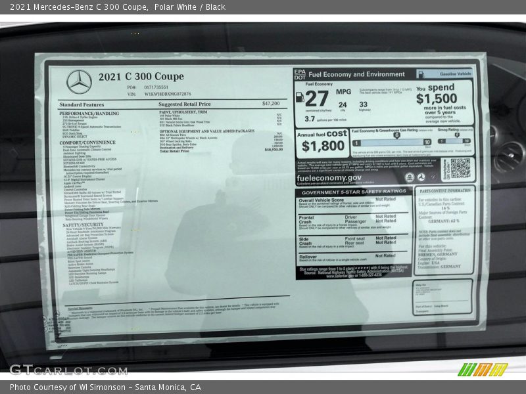Click the annual fuel cost $1,800
The height and width of the screenshot is (394, 526).
tap(323, 146)
